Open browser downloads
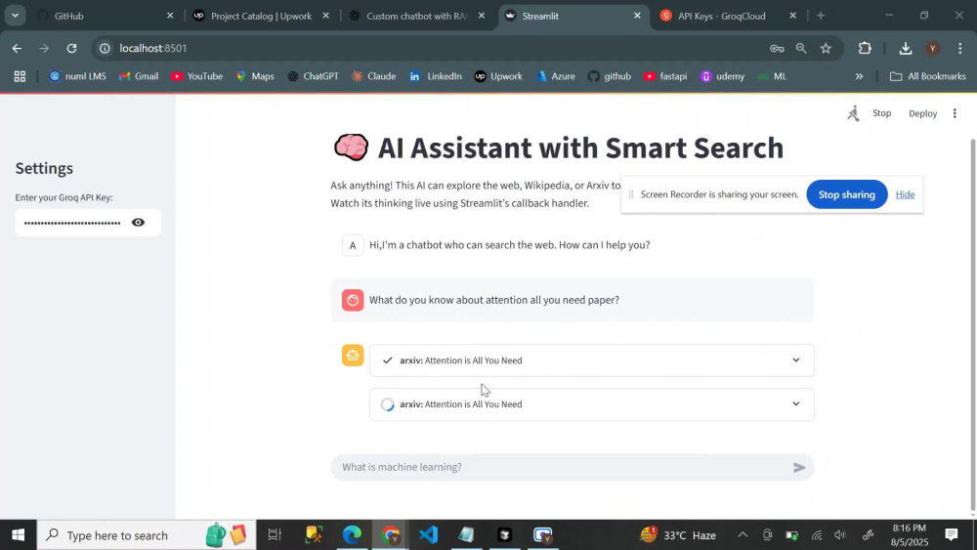 [x=906, y=48]
